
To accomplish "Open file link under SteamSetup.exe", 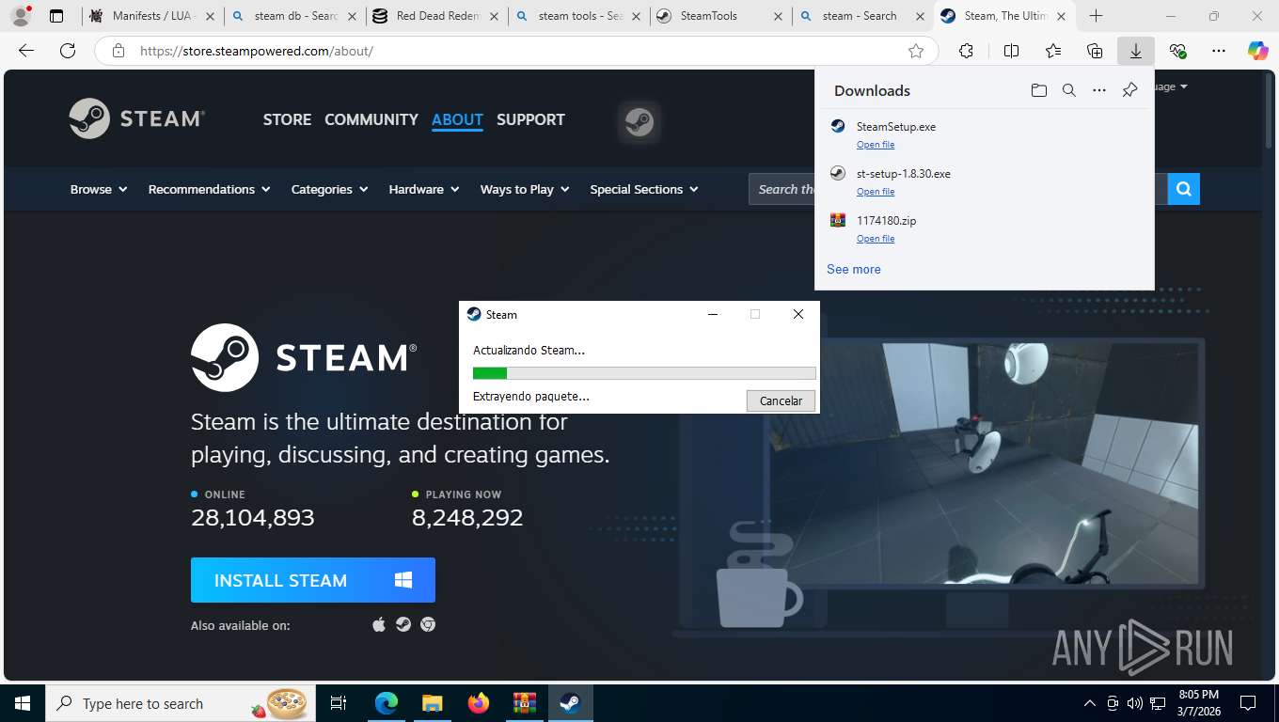I will (876, 145).
